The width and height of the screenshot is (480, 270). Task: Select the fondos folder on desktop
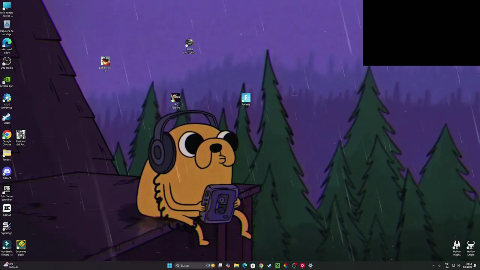[x=7, y=155]
